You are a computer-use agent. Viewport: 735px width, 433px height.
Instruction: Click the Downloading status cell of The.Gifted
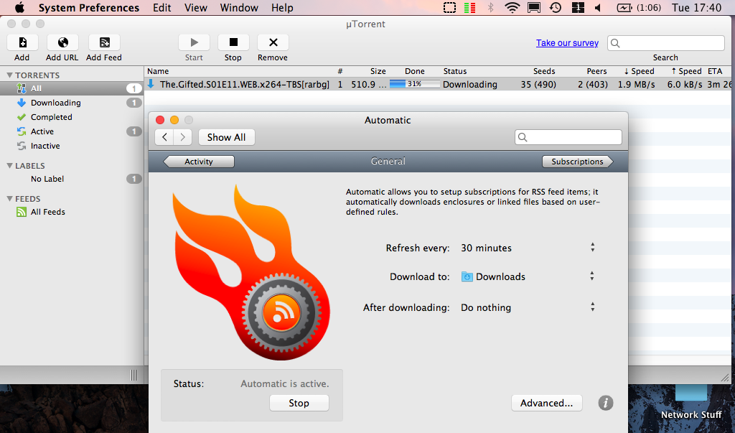pyautogui.click(x=470, y=85)
